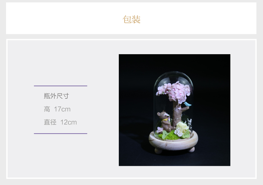
Task: Click the left wooden foot of the base
Action: coord(158,151)
